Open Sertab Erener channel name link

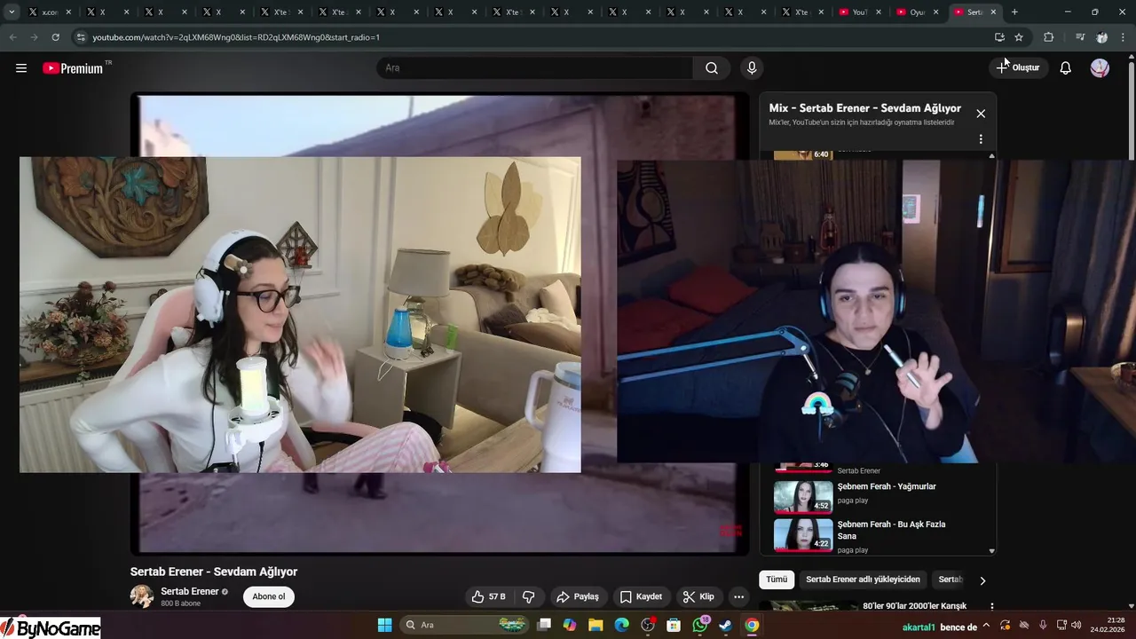coord(190,591)
